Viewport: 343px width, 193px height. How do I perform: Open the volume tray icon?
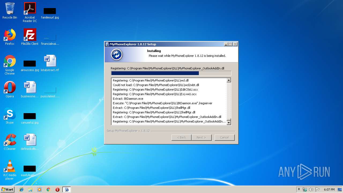(x=311, y=190)
